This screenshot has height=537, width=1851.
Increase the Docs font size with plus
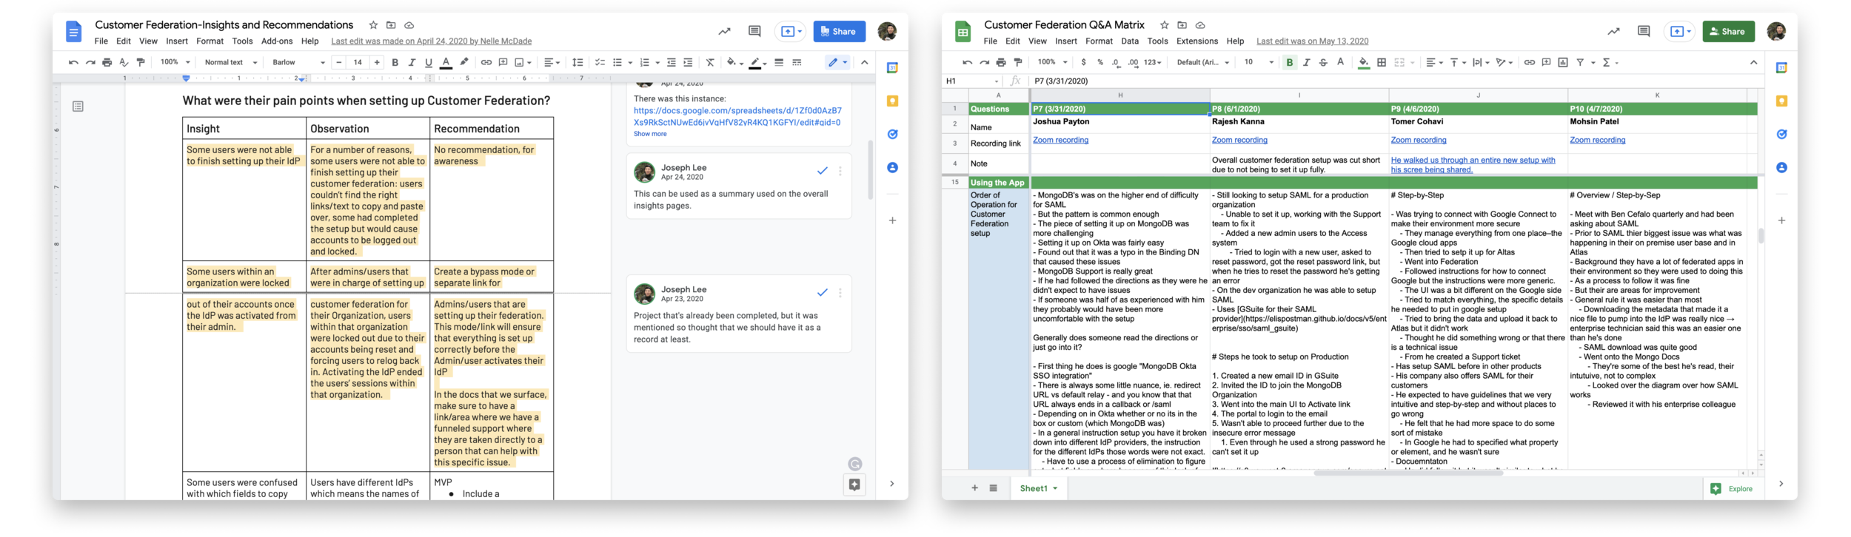click(x=377, y=62)
